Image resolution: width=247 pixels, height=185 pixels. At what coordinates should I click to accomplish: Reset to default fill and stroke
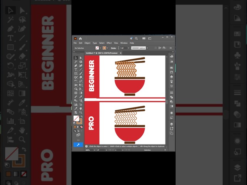pos(74,123)
